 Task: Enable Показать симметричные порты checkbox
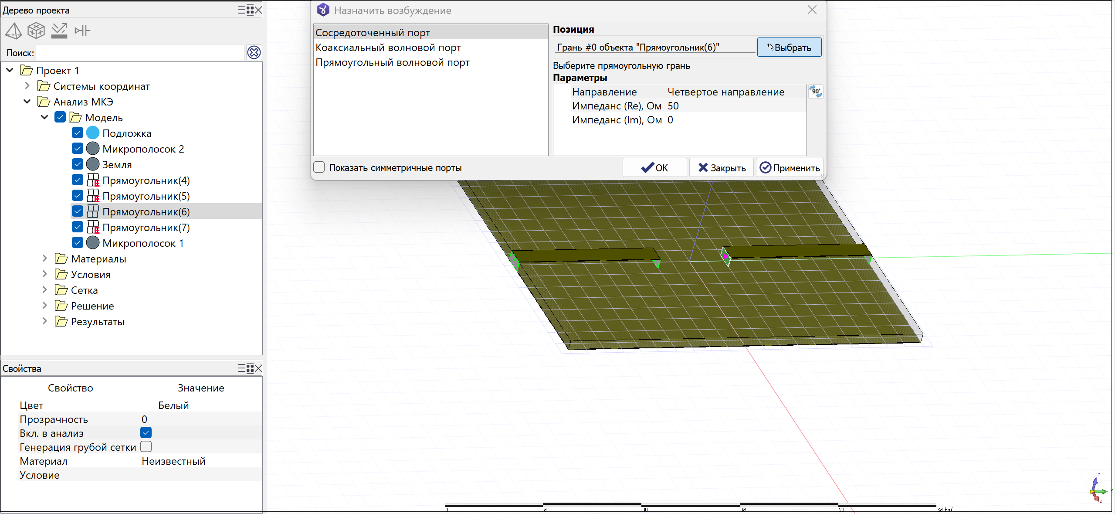(x=319, y=167)
